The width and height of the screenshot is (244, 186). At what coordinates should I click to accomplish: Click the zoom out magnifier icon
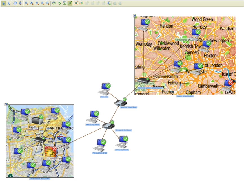pyautogui.click(x=42, y=3)
